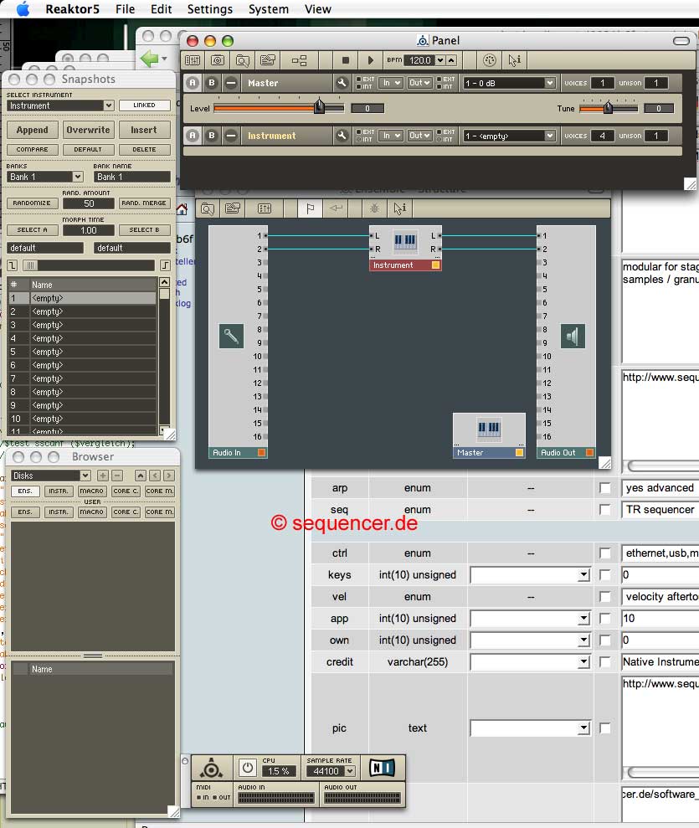Select snapshot row 3 <empty>

point(82,326)
